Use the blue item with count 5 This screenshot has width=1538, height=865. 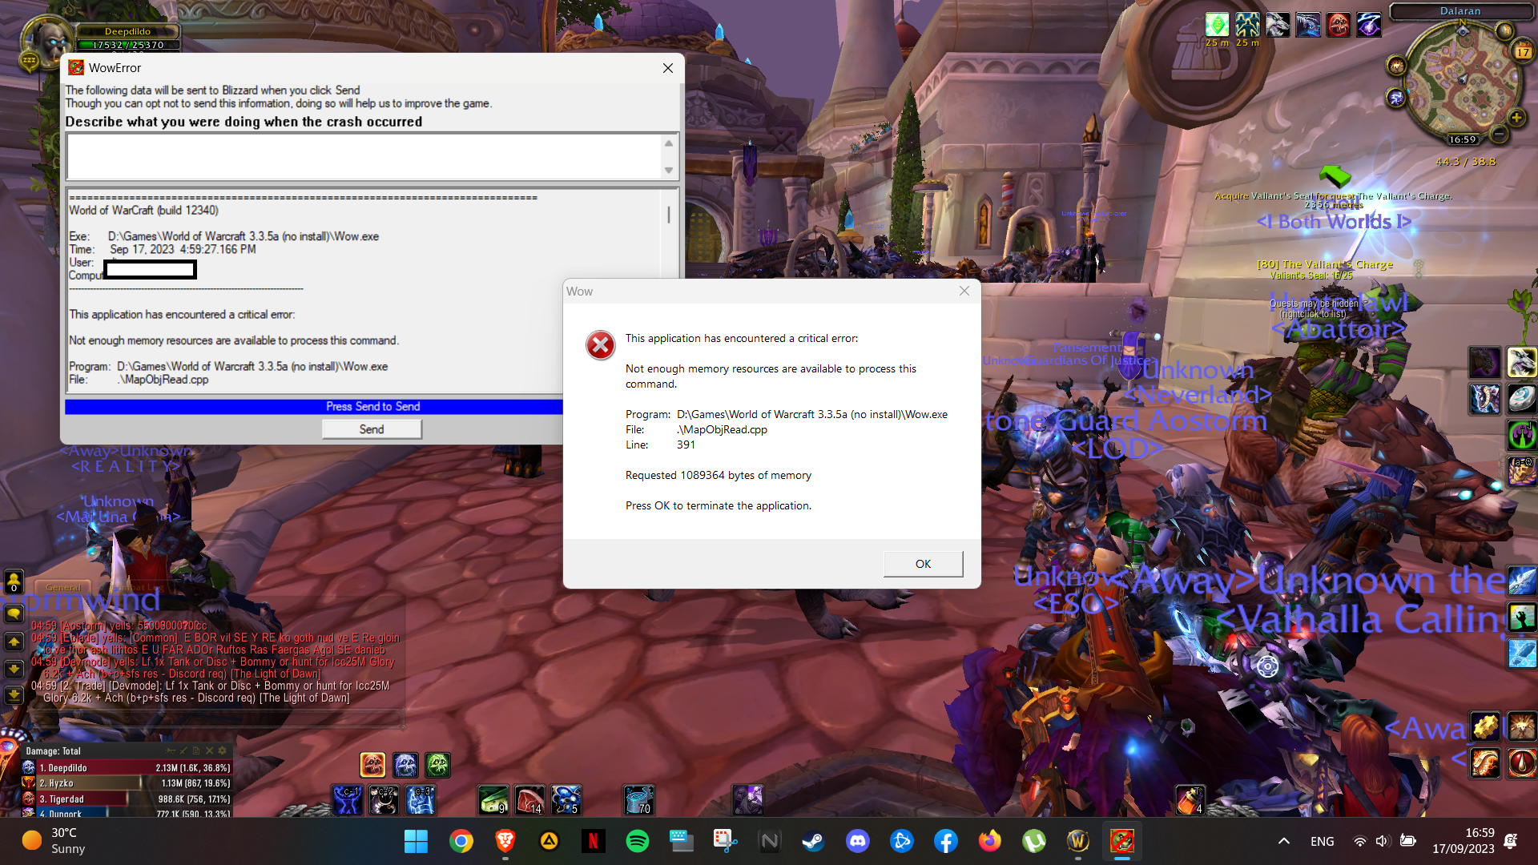pyautogui.click(x=566, y=800)
